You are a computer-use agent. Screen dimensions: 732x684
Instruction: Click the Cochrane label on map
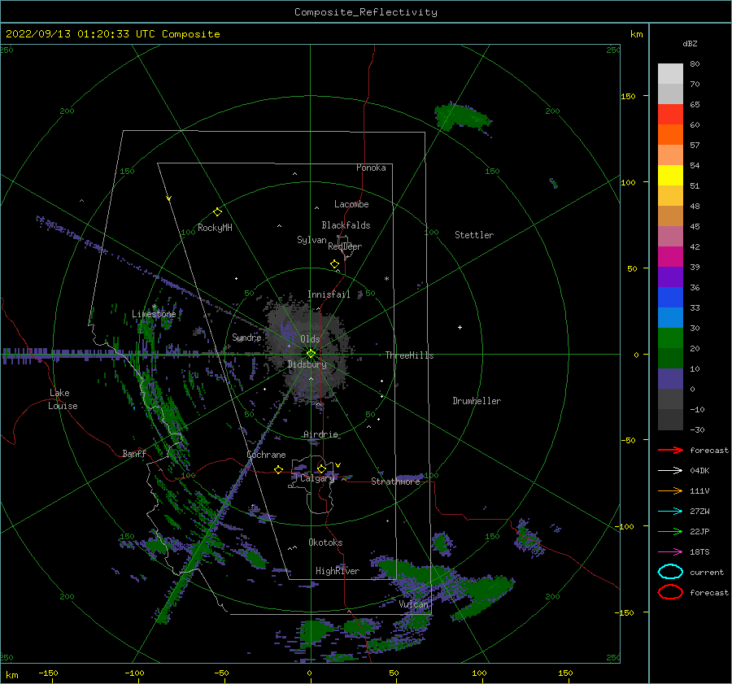click(x=266, y=455)
